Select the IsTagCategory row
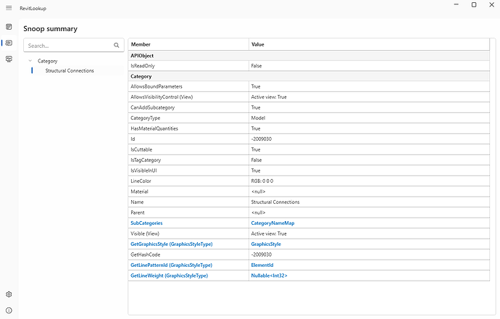The image size is (500, 319). coord(309,160)
